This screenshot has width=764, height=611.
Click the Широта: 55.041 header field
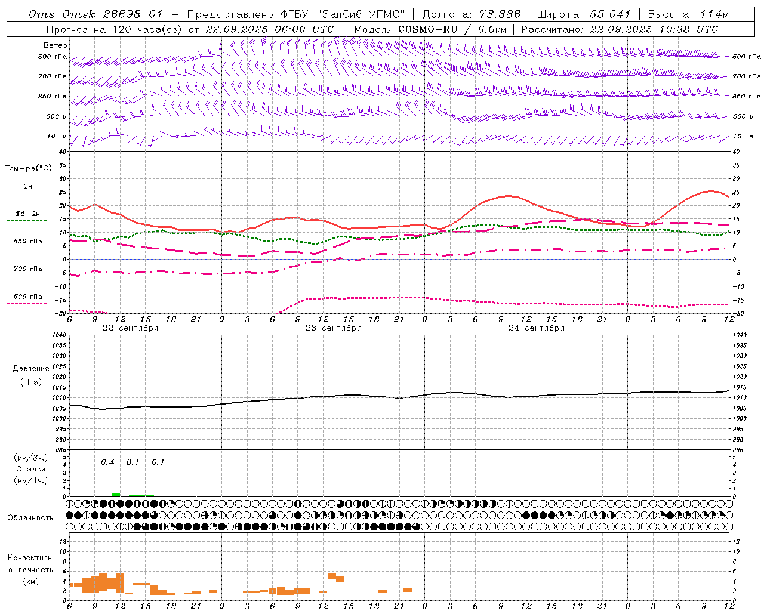point(584,14)
